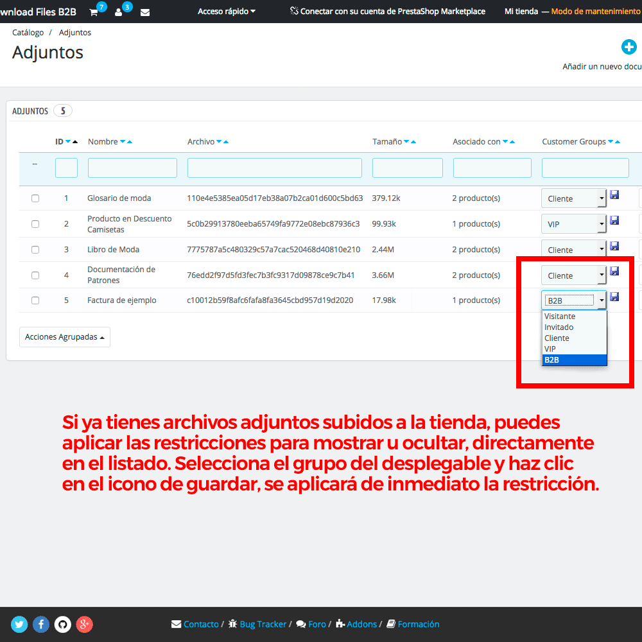The width and height of the screenshot is (642, 642).
Task: Open the Google Plus icon in footer
Action: [84, 625]
